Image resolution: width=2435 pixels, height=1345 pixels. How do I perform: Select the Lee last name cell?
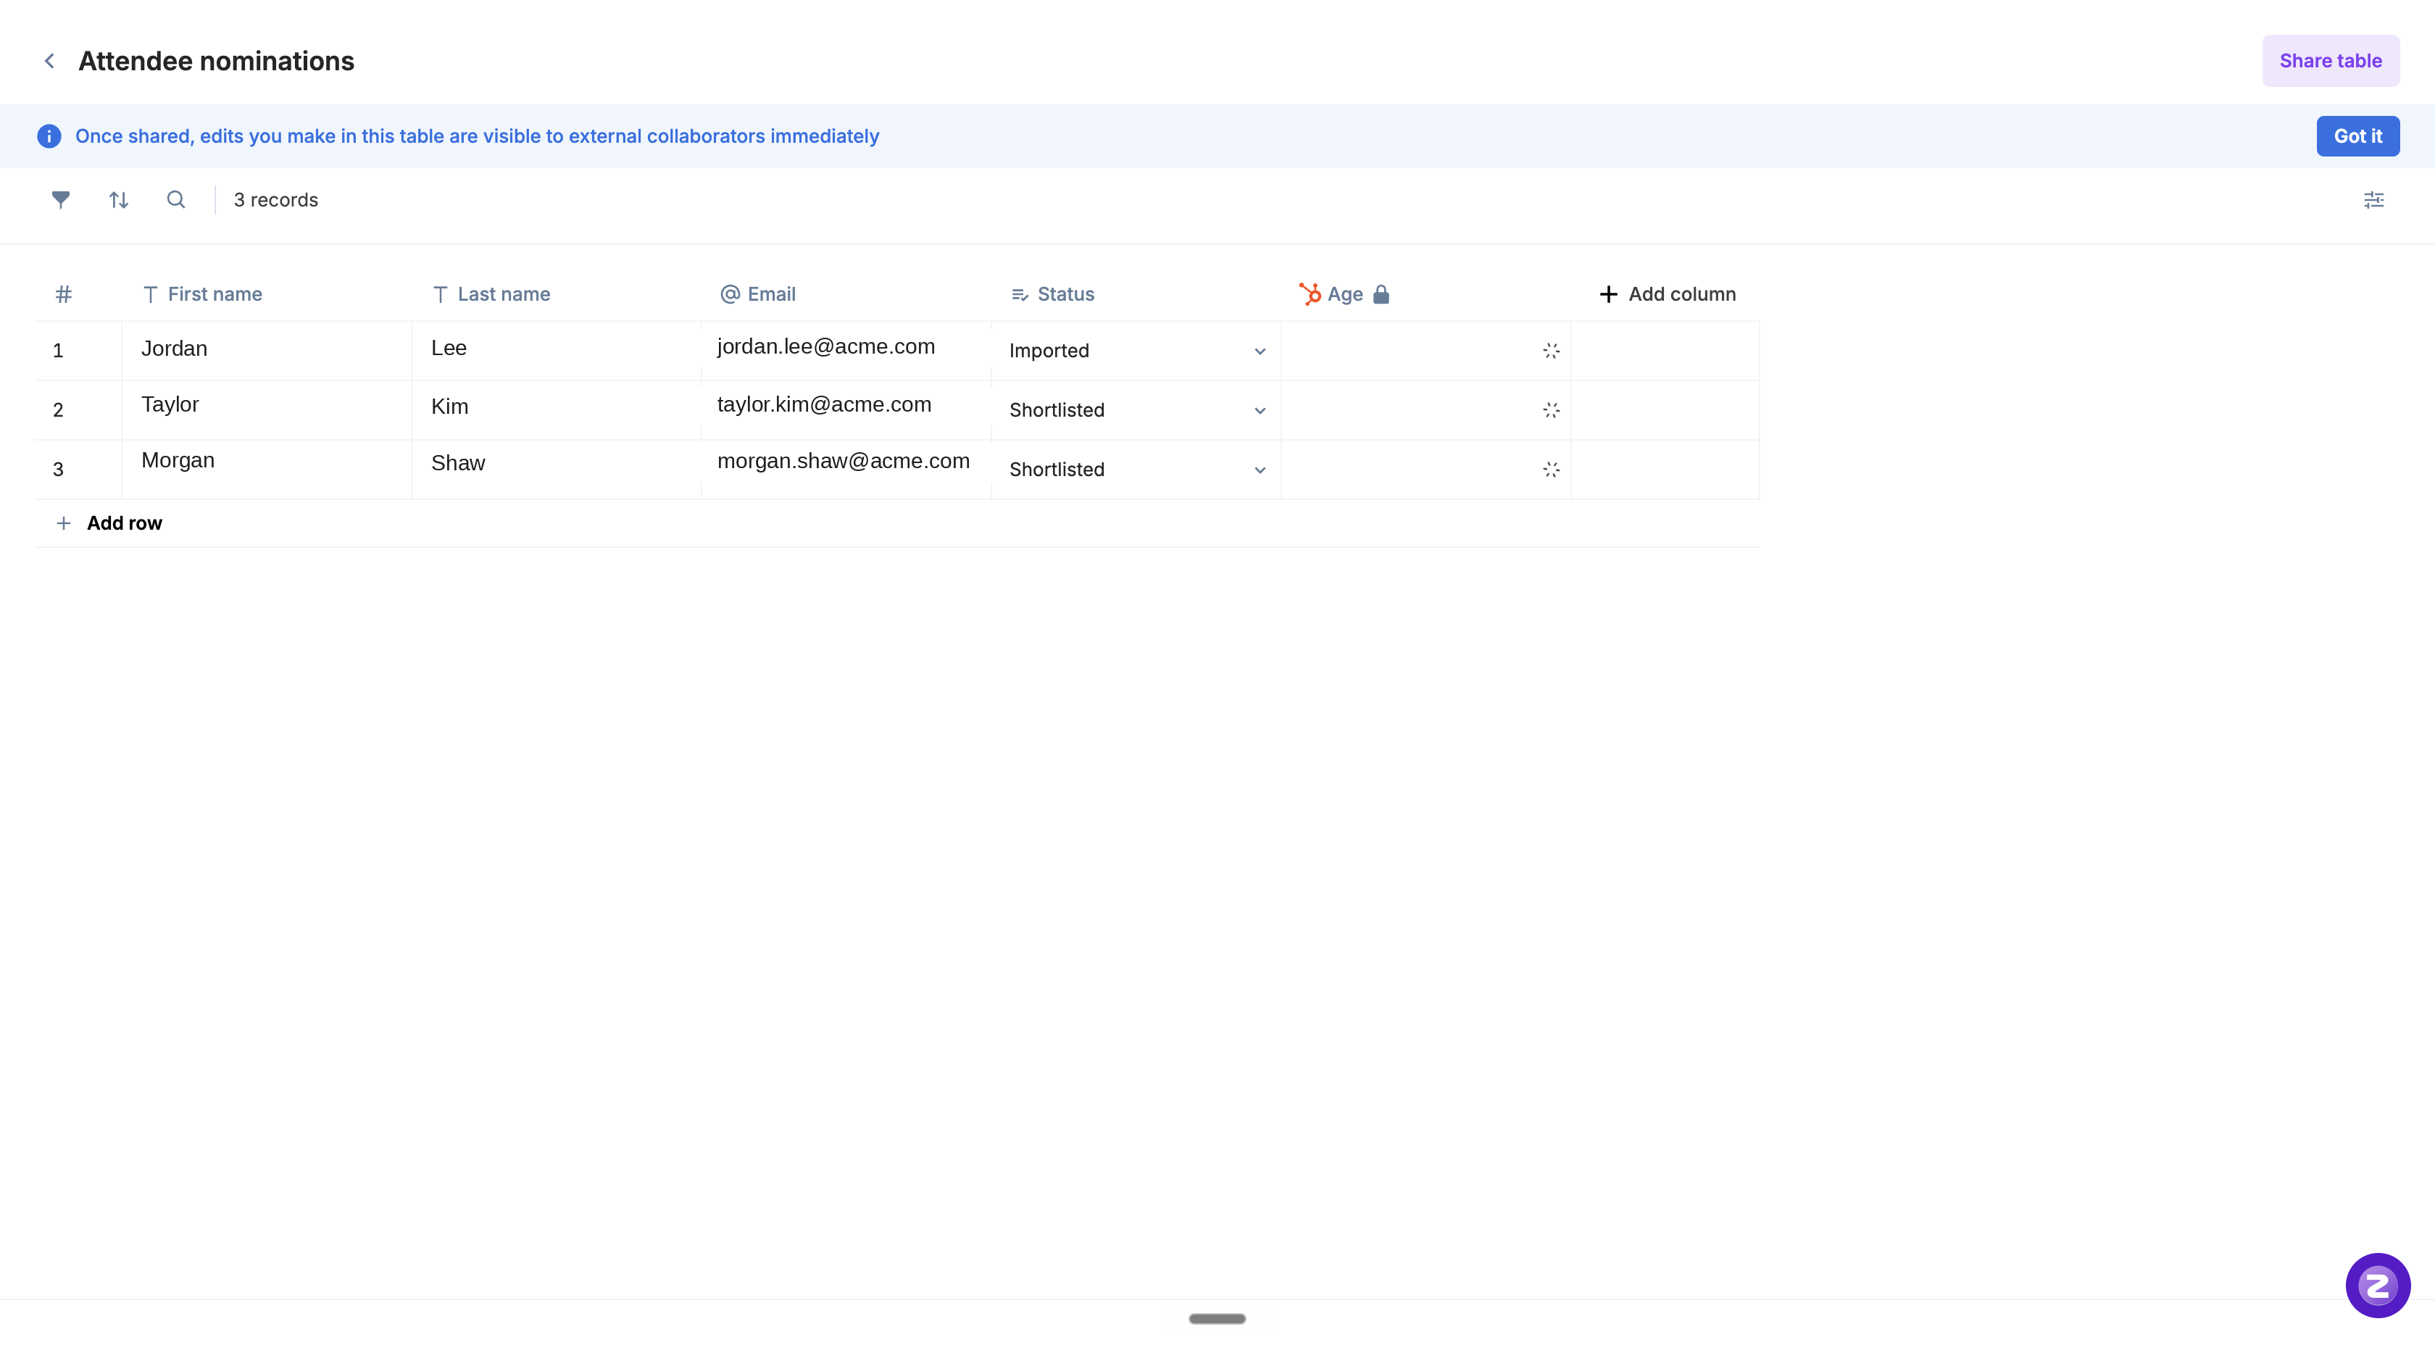[x=557, y=351]
